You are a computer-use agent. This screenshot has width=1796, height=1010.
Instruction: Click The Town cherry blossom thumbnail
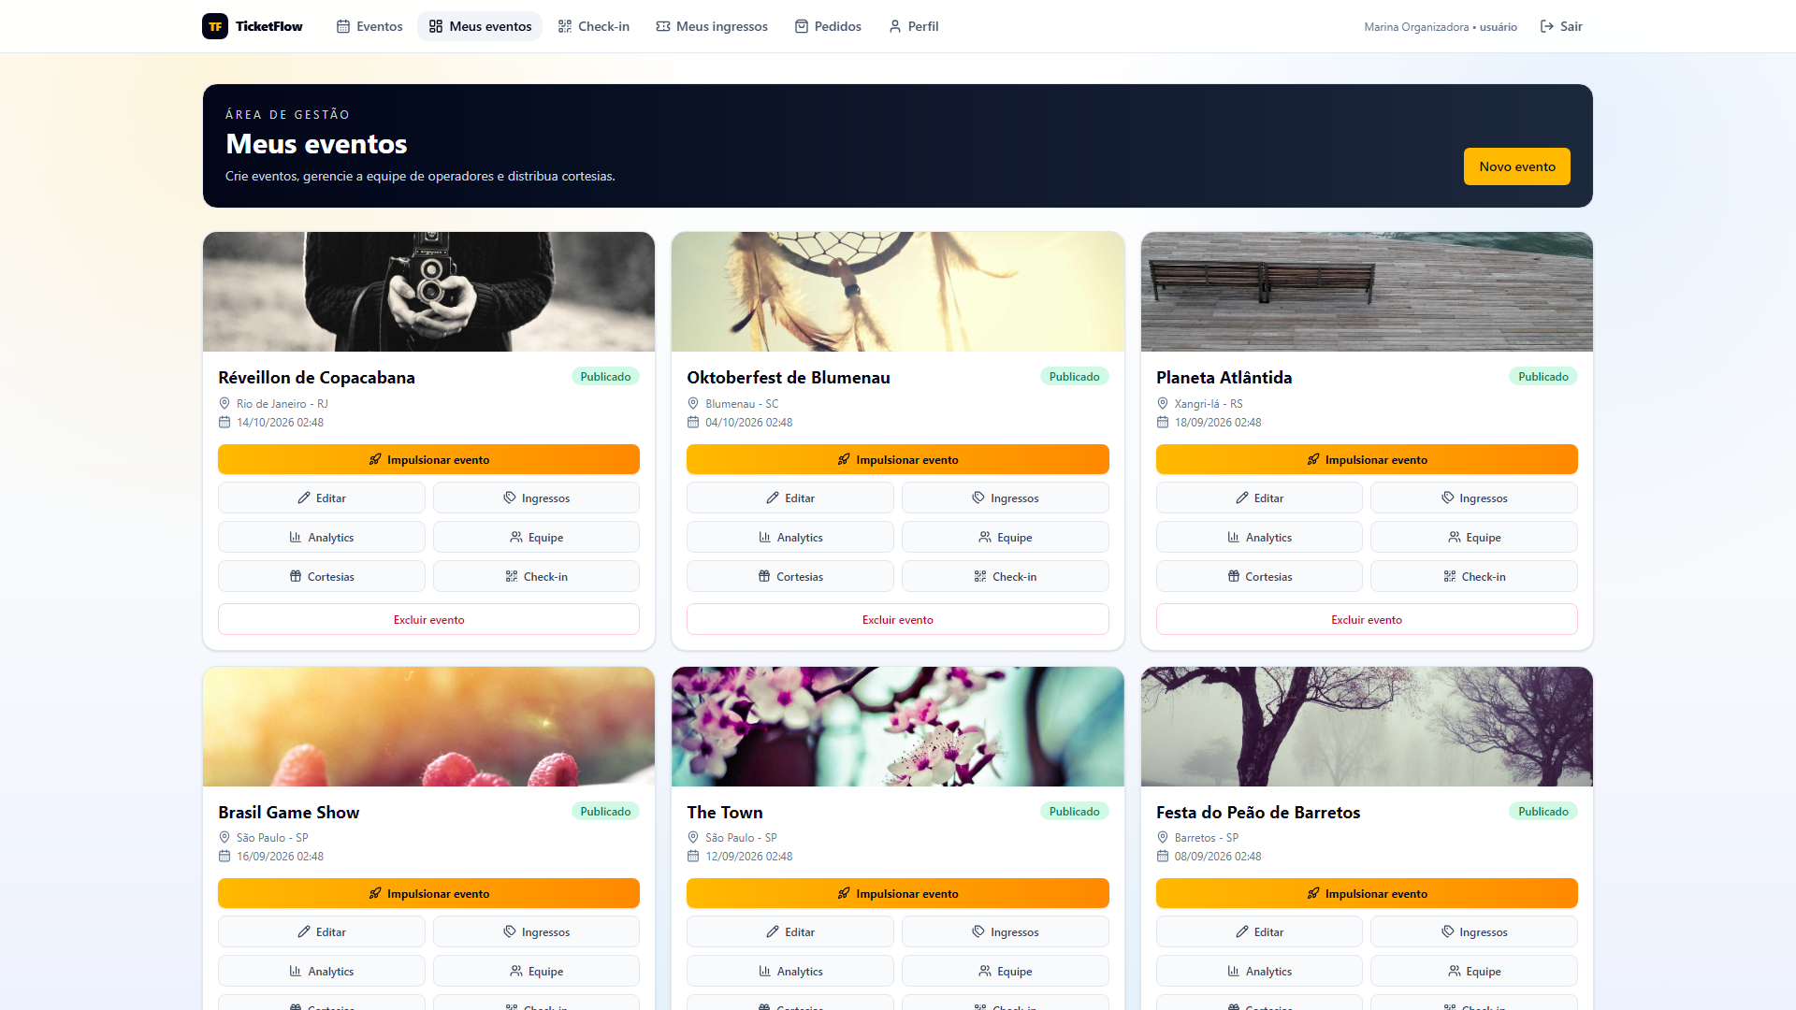coord(898,727)
